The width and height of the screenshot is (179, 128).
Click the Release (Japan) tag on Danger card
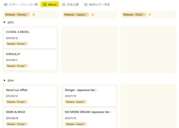(76, 102)
